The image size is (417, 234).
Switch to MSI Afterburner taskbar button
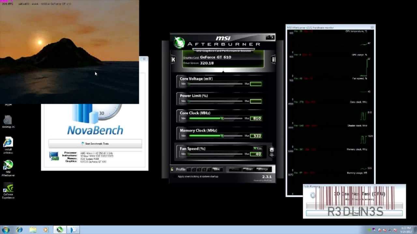pos(60,230)
